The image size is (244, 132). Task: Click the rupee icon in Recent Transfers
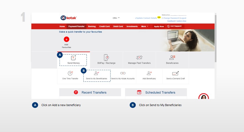[76, 92]
